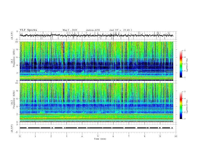Select the "ch.1(V)" waveform axis label
This screenshot has height=153, width=198.
[12, 35]
